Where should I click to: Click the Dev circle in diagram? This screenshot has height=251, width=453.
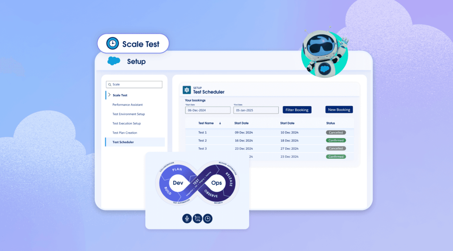pos(178,183)
